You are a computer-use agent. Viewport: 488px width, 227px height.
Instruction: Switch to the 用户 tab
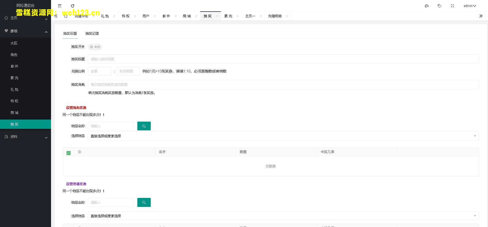click(146, 16)
